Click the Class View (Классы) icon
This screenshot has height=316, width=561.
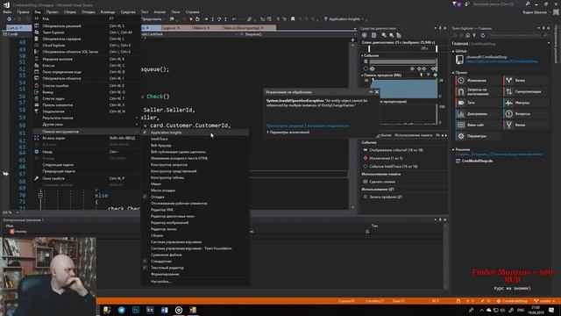coord(37,66)
